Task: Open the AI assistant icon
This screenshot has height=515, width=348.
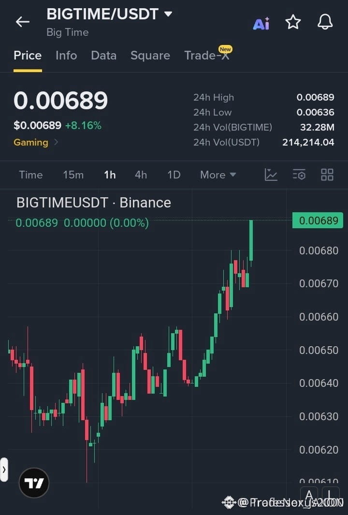Action: [261, 23]
